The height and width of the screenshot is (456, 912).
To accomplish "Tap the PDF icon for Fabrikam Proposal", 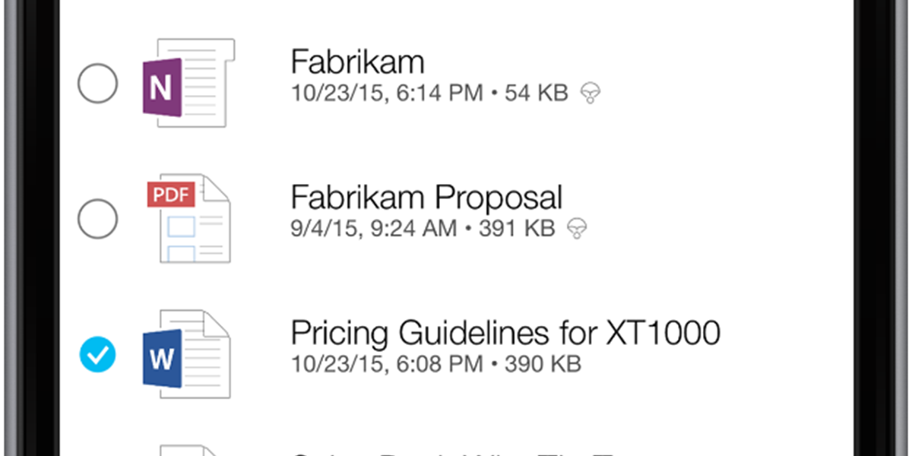I will click(188, 220).
